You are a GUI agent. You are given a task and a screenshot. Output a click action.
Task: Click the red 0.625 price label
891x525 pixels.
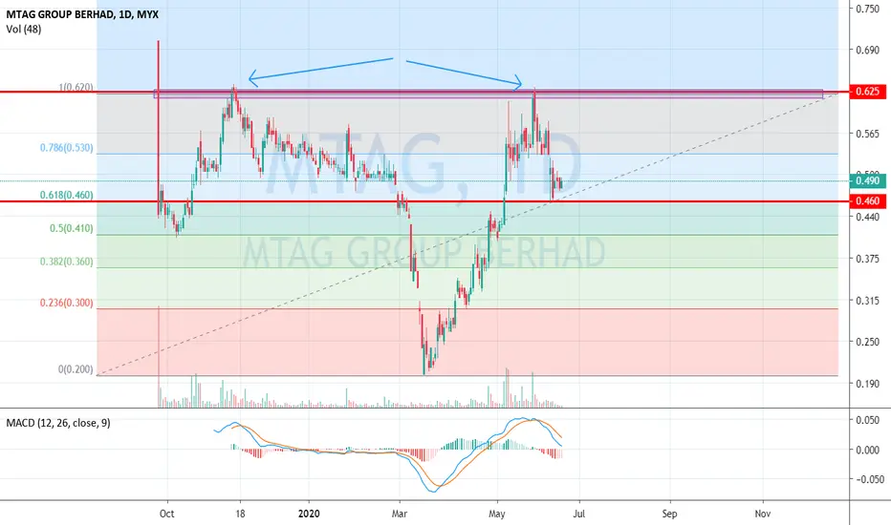coord(867,92)
